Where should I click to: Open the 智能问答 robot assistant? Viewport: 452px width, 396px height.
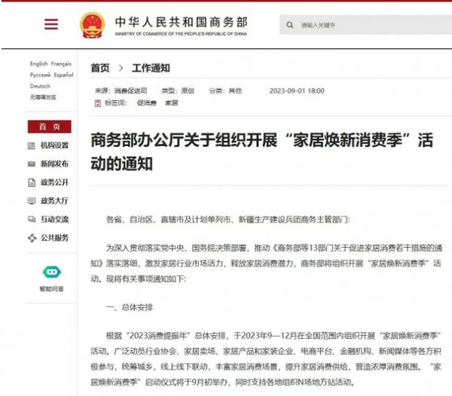(x=52, y=272)
